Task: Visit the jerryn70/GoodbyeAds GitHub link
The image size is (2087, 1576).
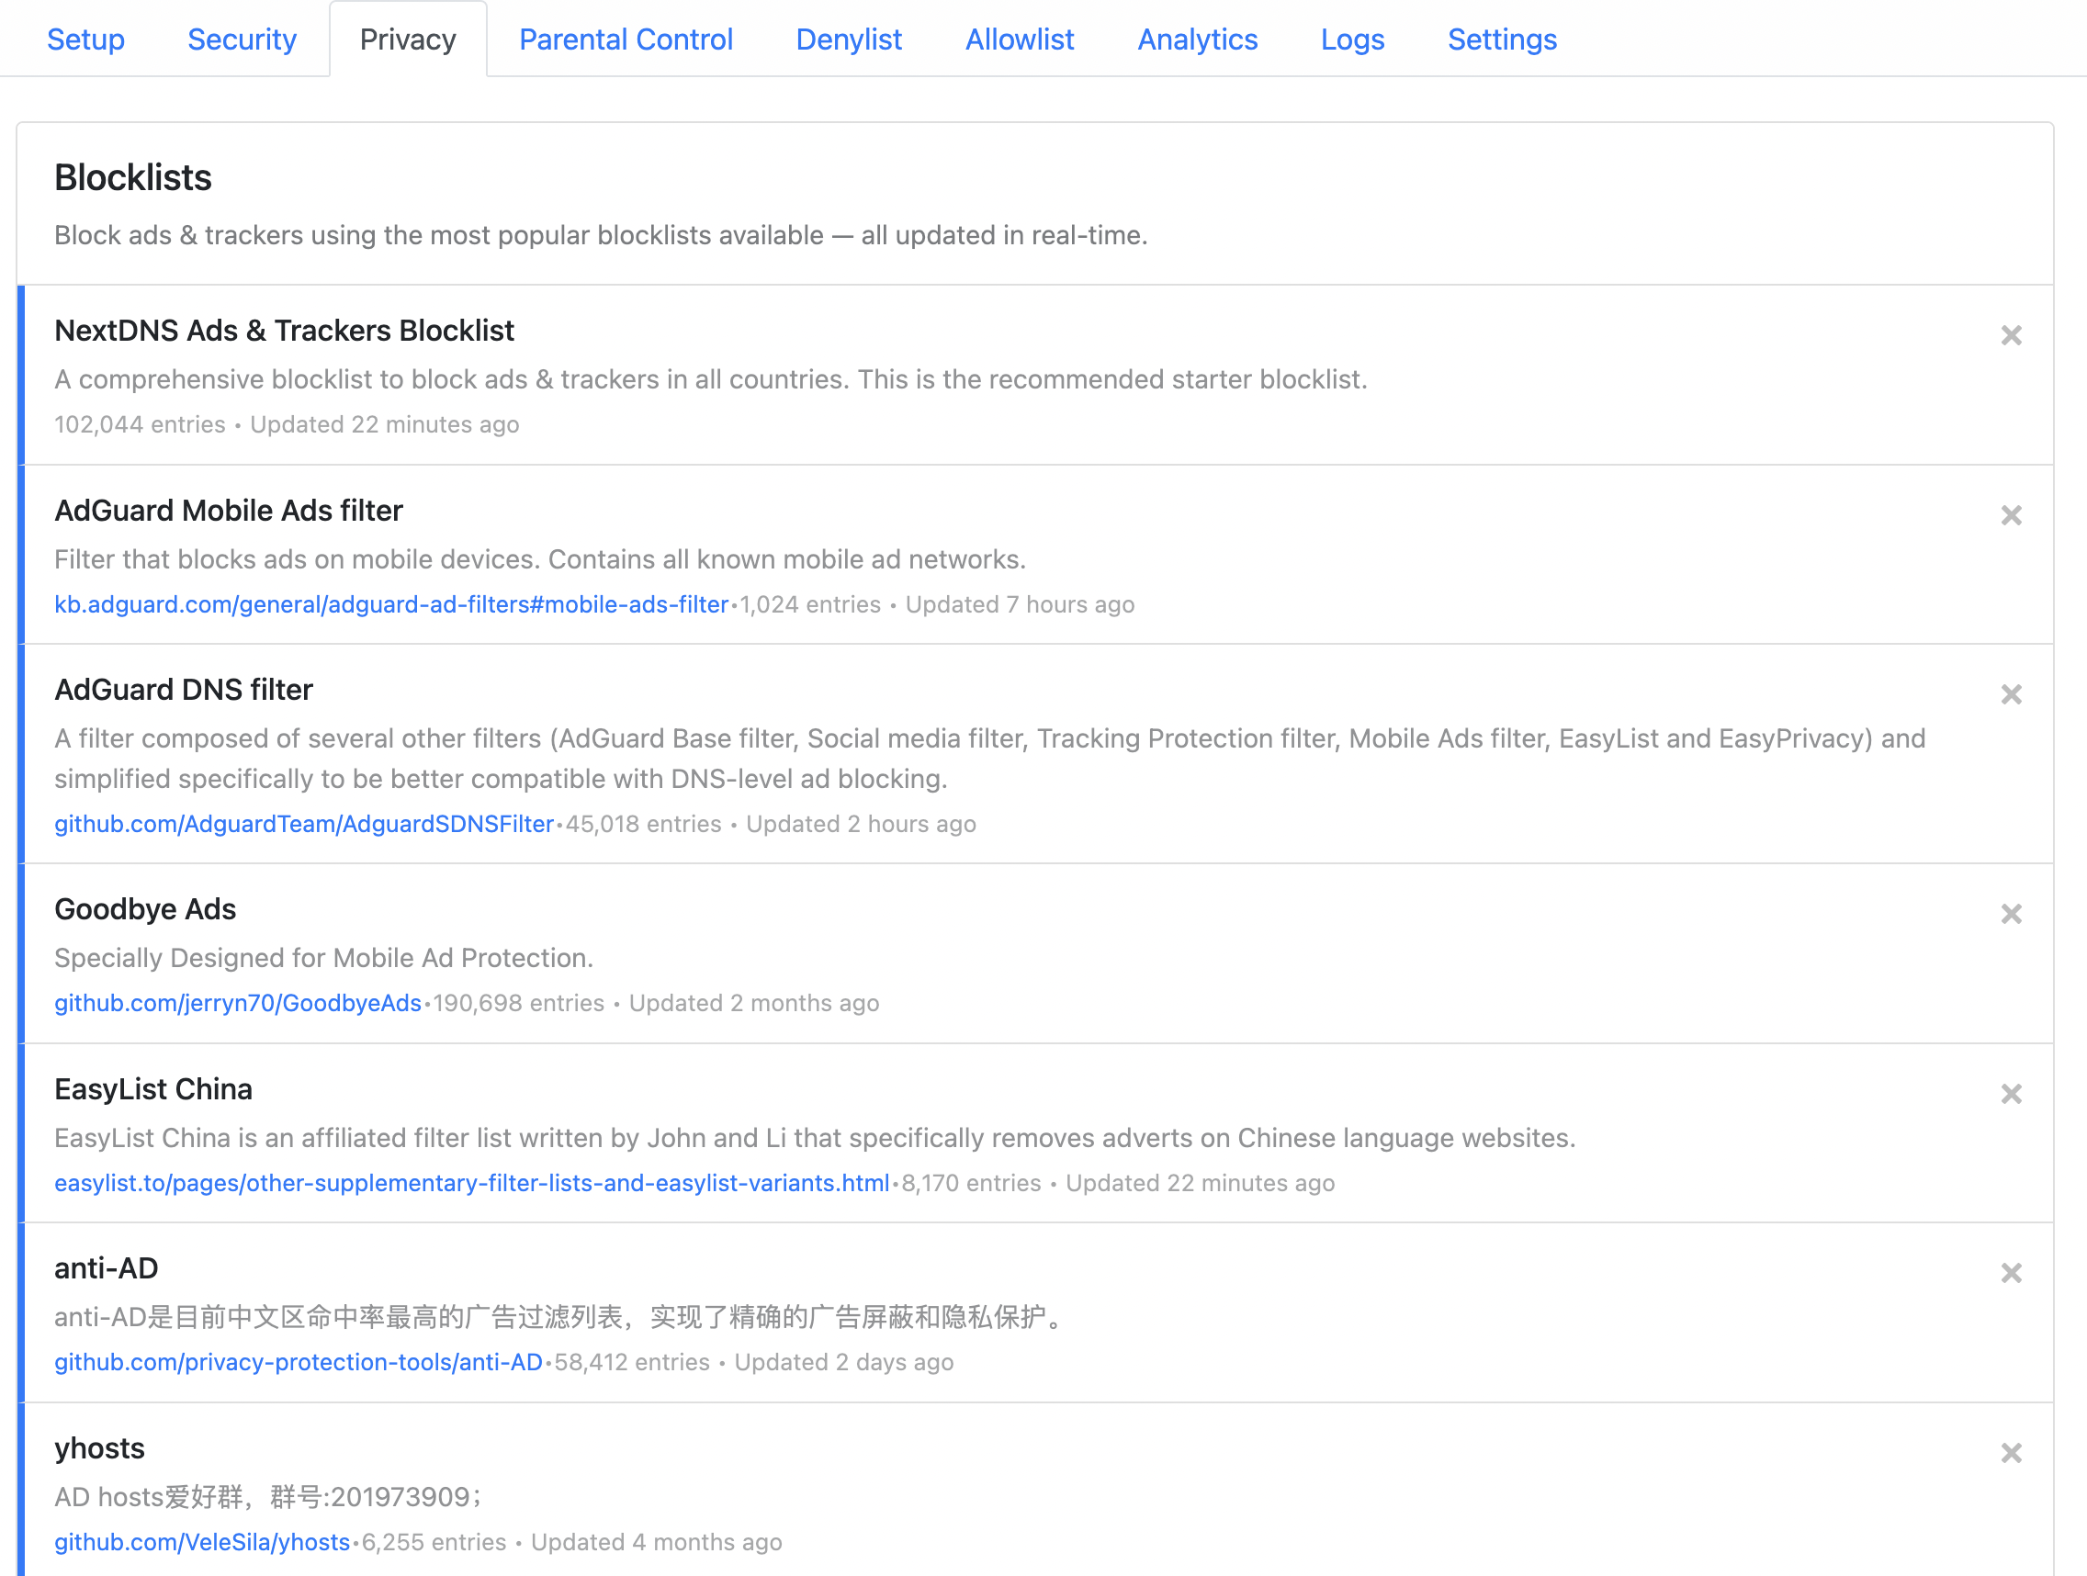Action: 238,1004
